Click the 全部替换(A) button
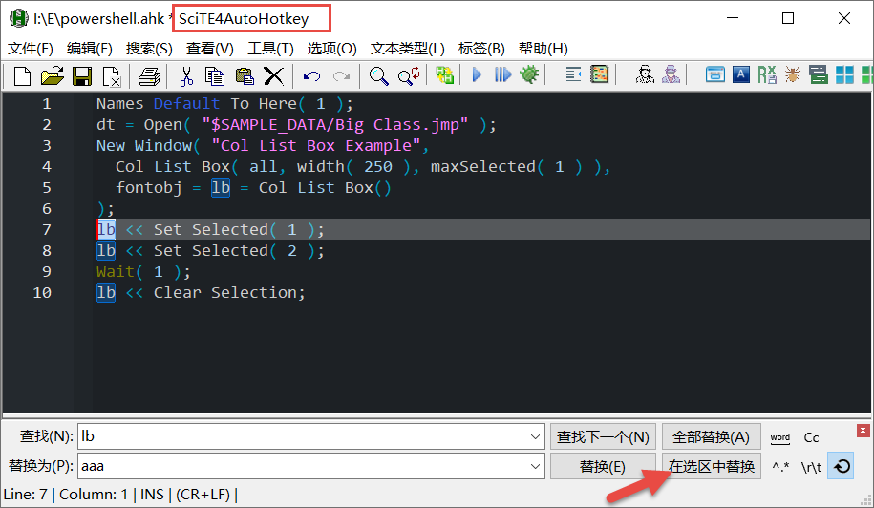 coord(712,437)
